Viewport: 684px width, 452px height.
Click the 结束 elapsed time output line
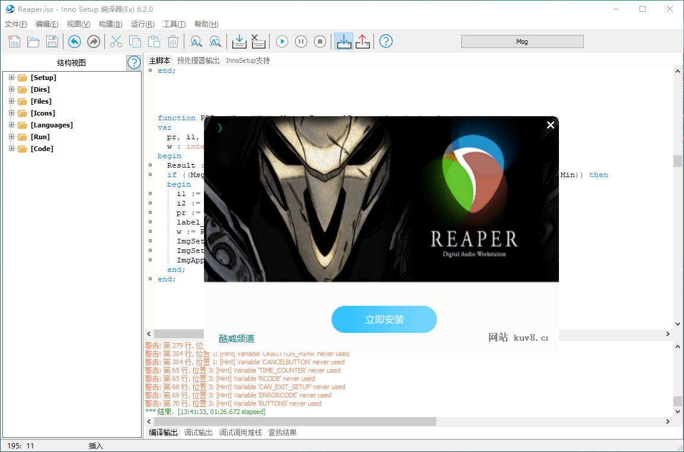(205, 412)
